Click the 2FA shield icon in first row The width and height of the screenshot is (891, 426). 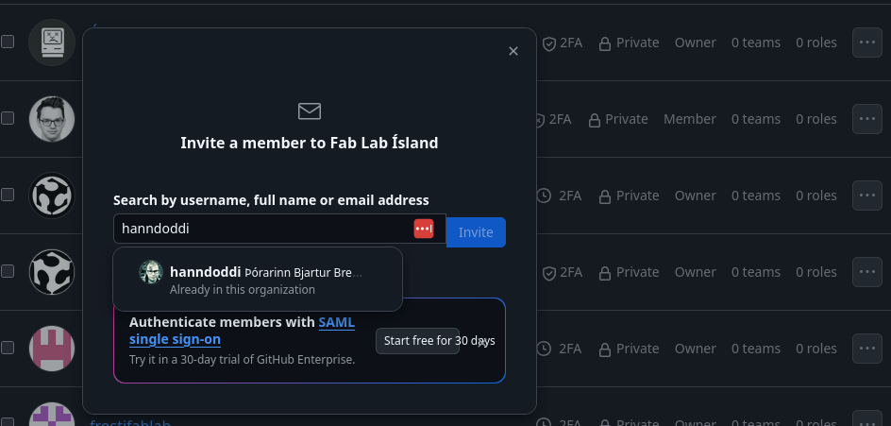[x=549, y=43]
